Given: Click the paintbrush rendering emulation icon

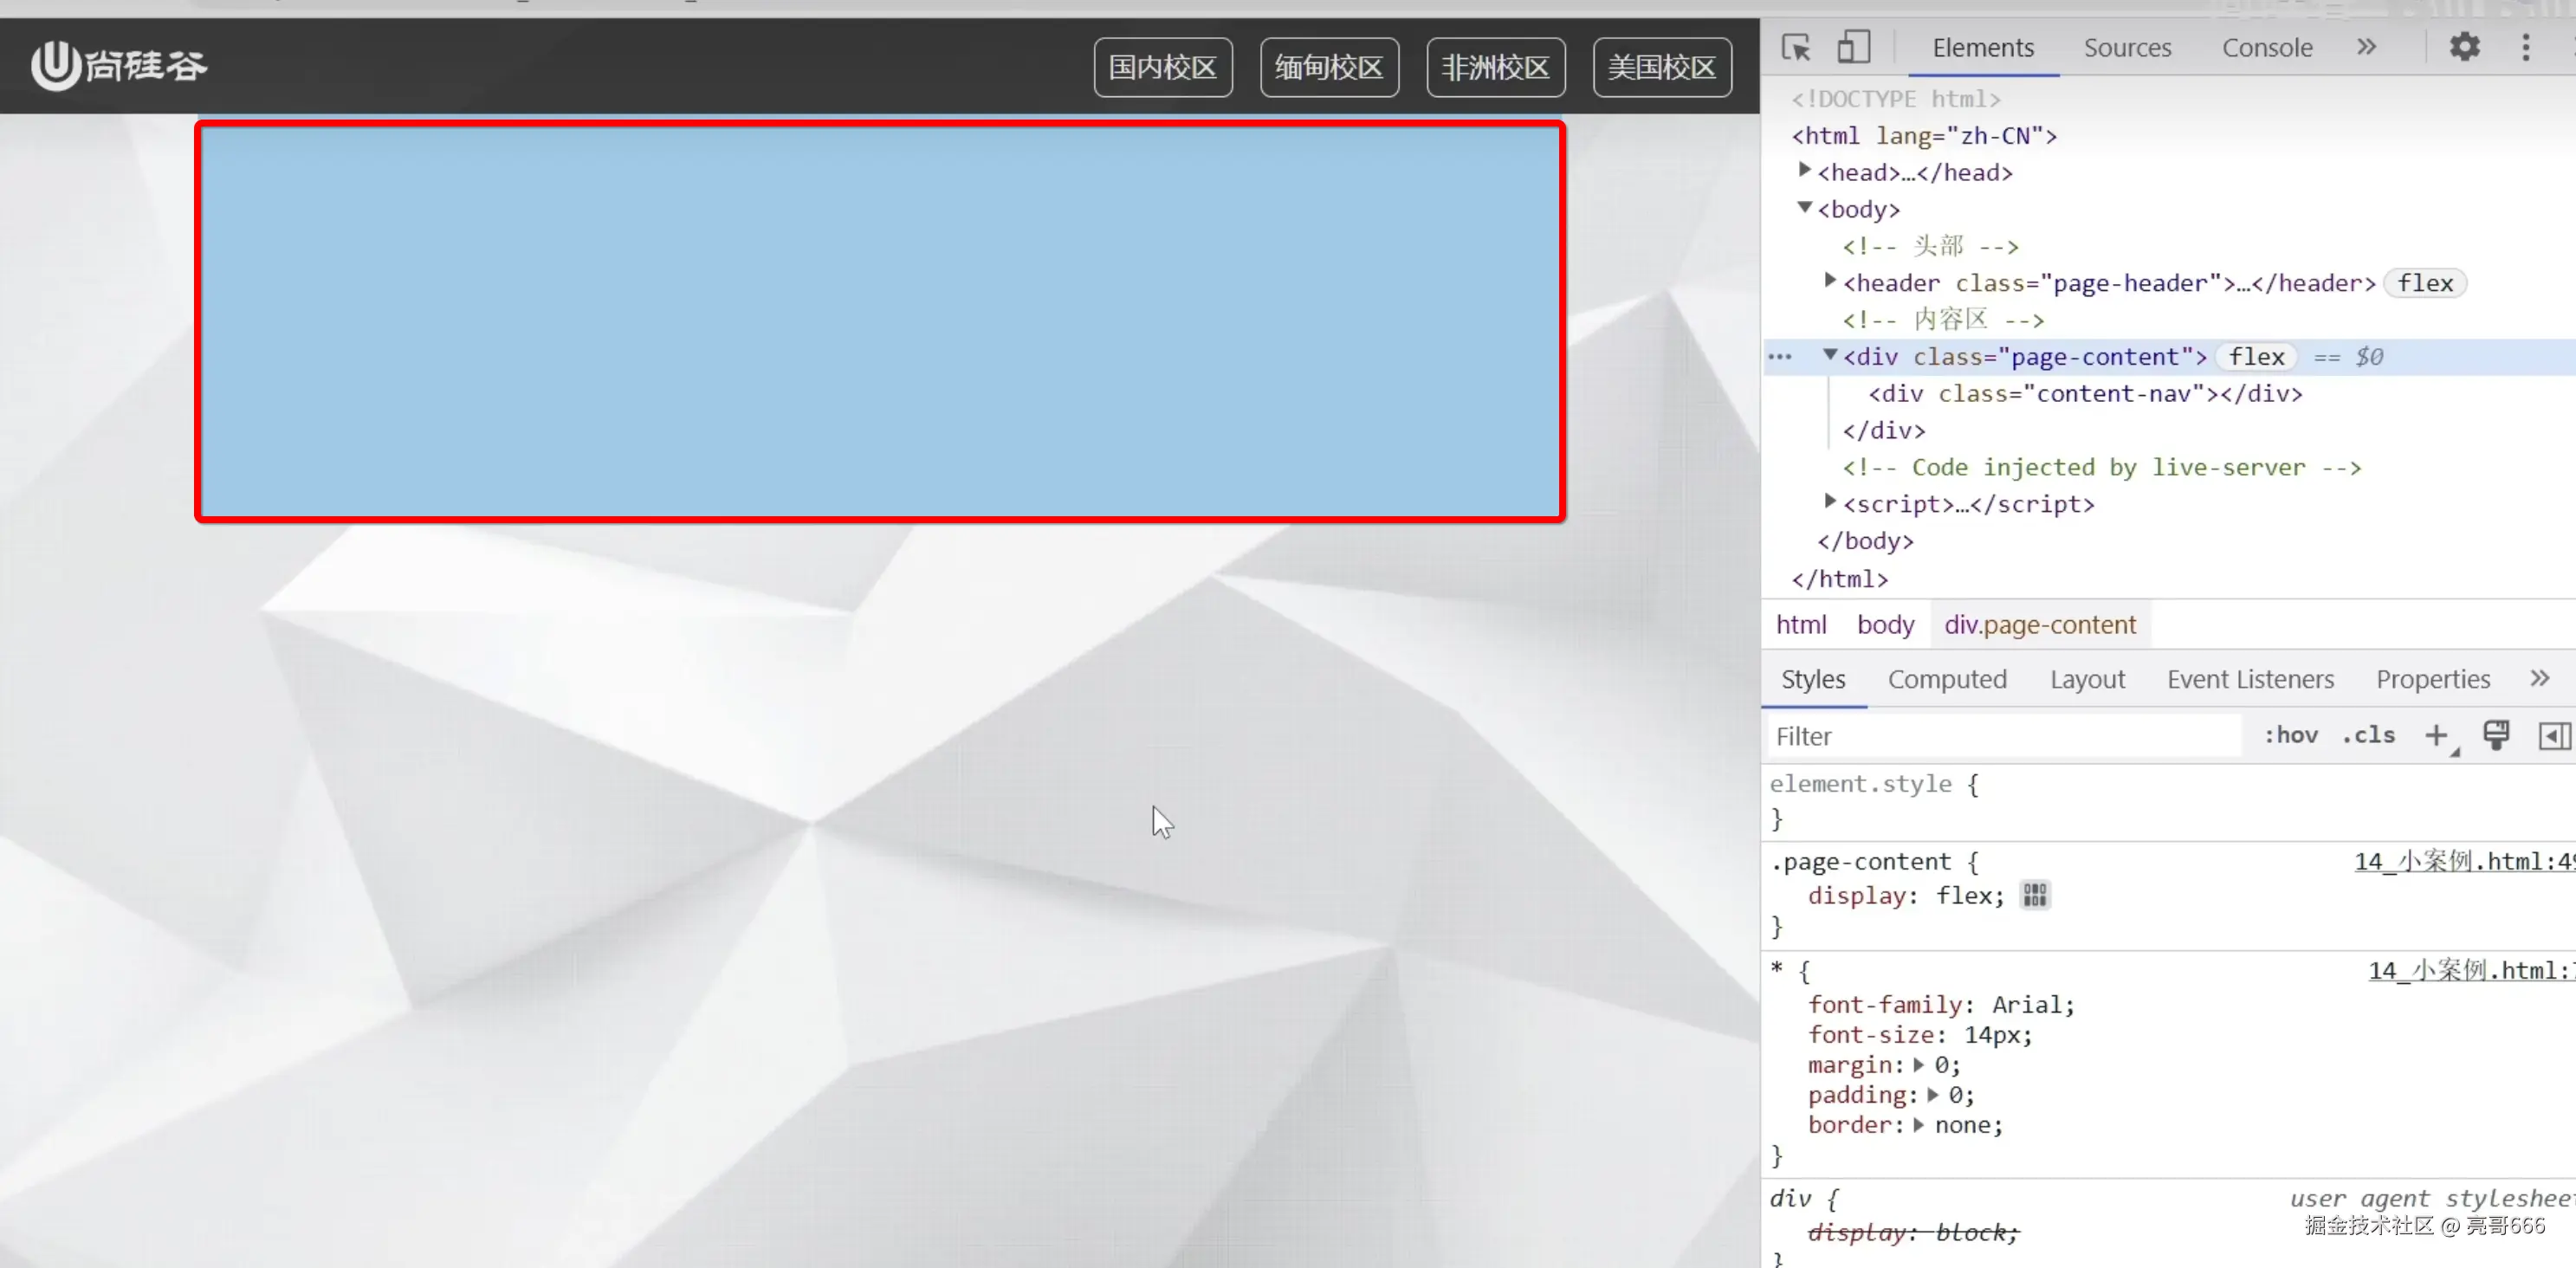Looking at the screenshot, I should (2496, 736).
